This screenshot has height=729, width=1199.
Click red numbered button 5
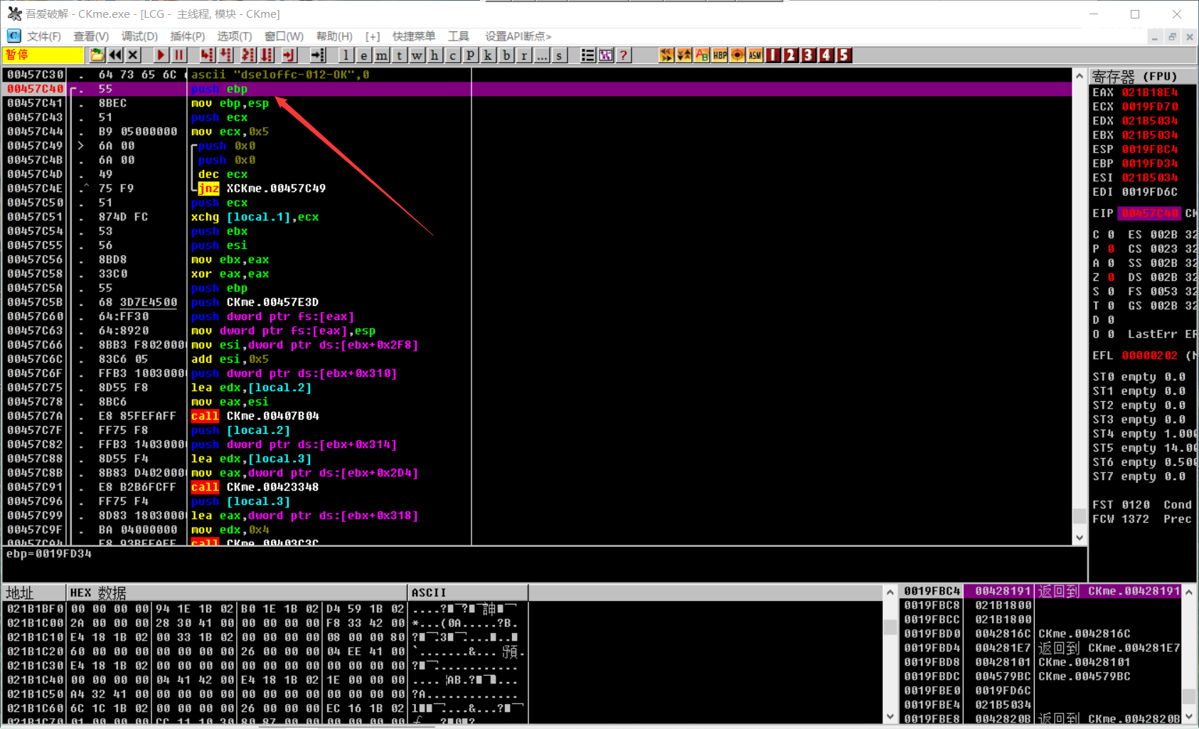(x=843, y=55)
